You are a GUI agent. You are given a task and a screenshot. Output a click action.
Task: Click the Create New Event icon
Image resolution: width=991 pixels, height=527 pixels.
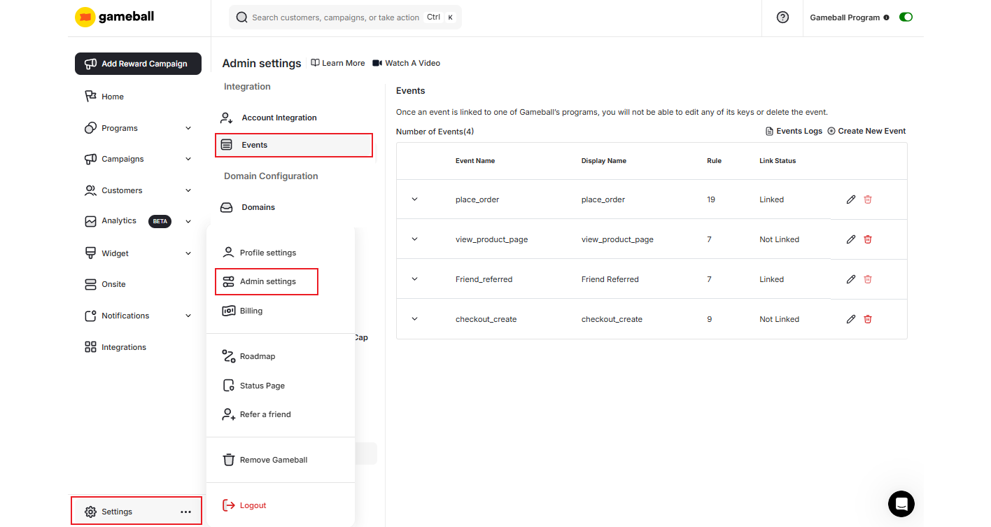click(x=830, y=130)
